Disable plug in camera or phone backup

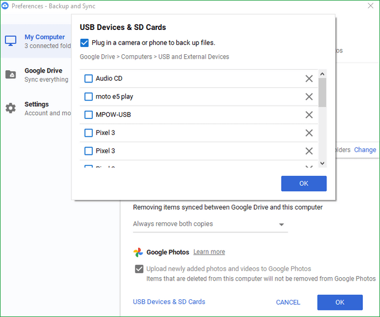click(x=85, y=43)
